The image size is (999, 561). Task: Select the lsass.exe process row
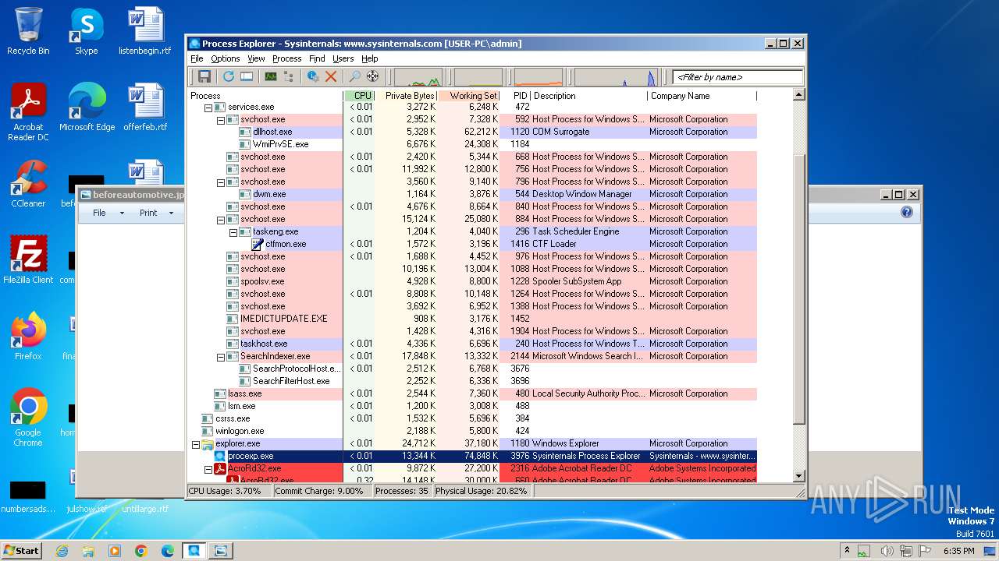[472, 393]
